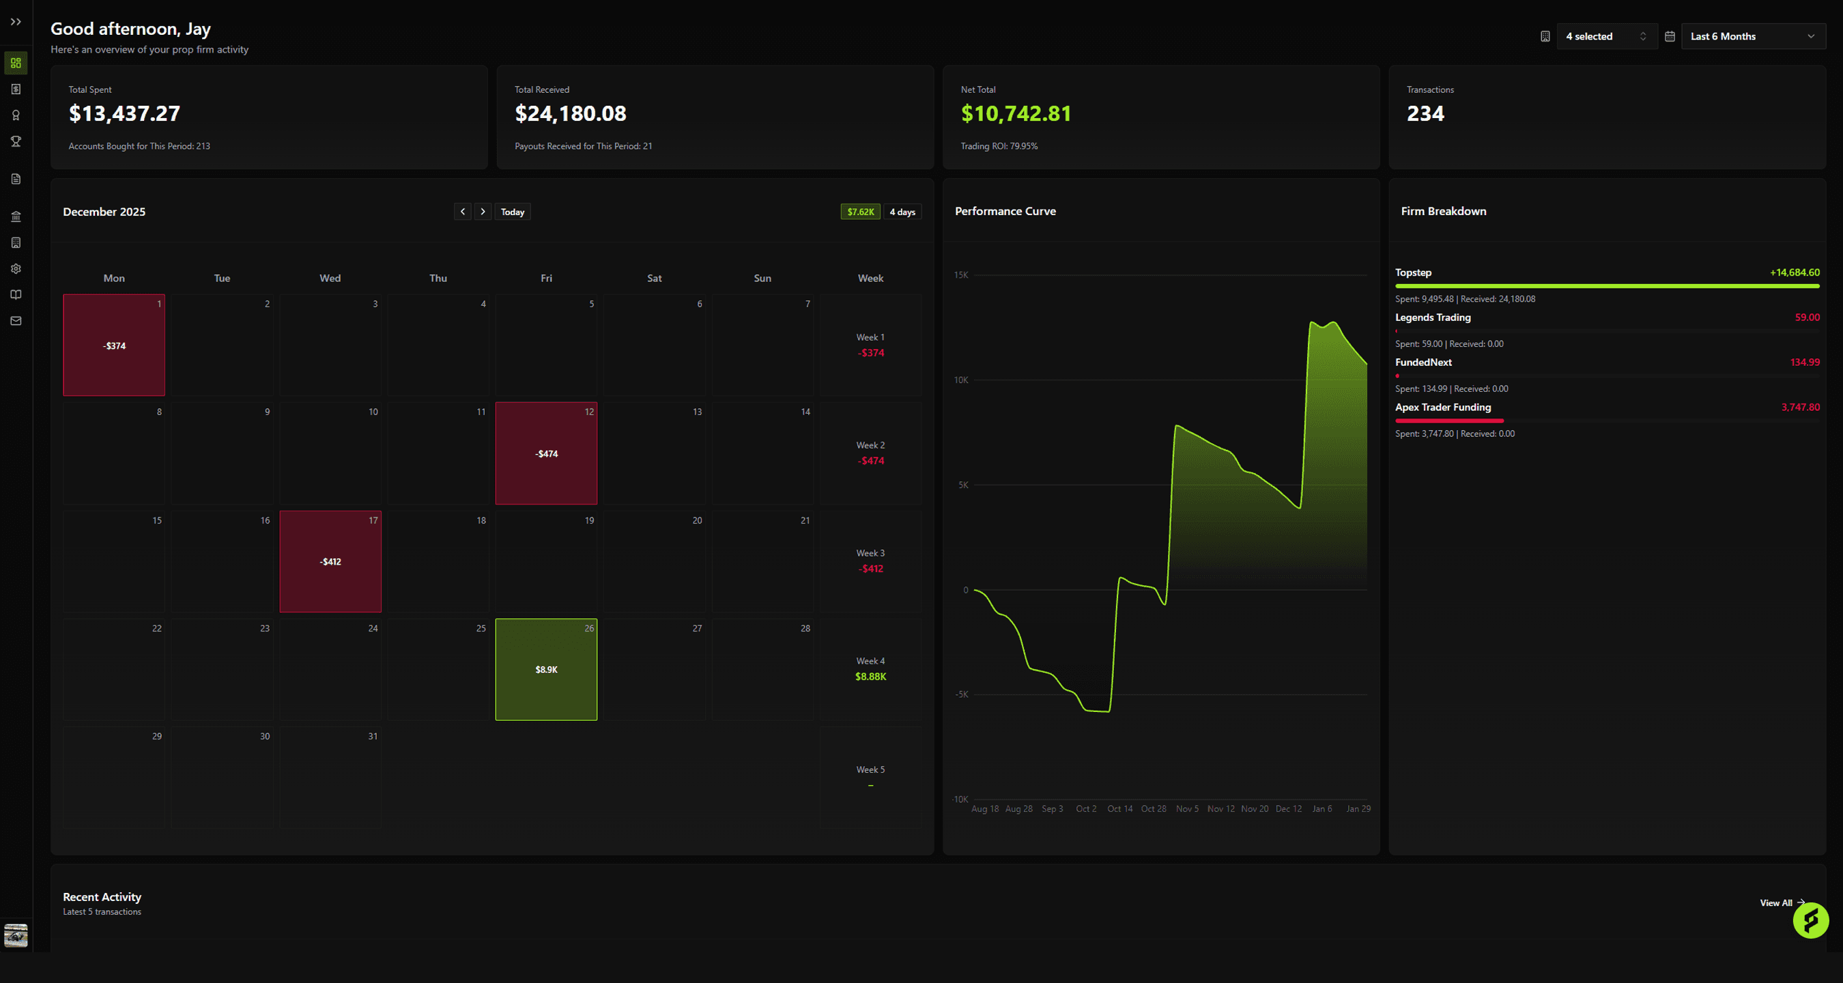
Task: Open Settings via the gear icon
Action: tap(16, 268)
